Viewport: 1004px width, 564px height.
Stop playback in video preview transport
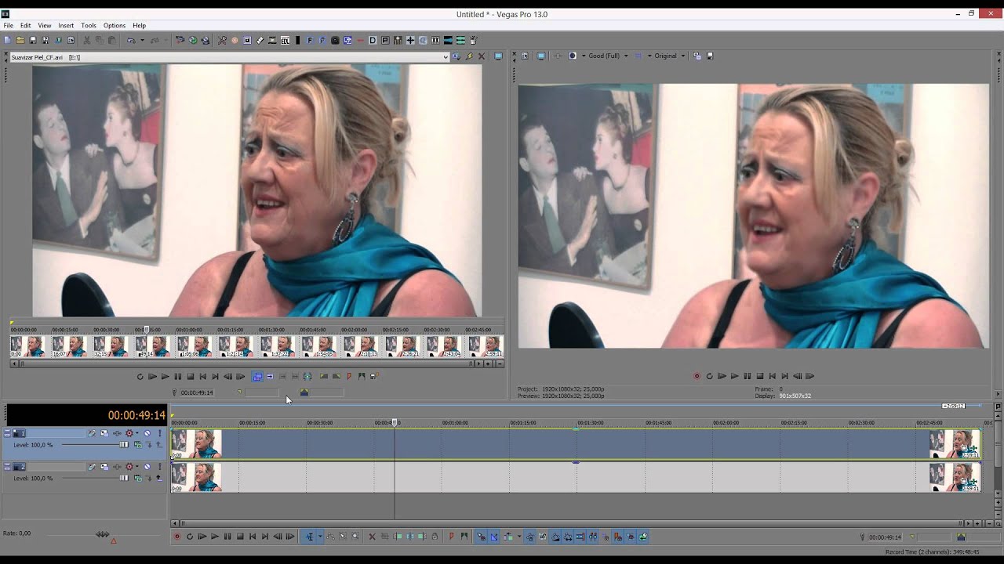tap(759, 376)
